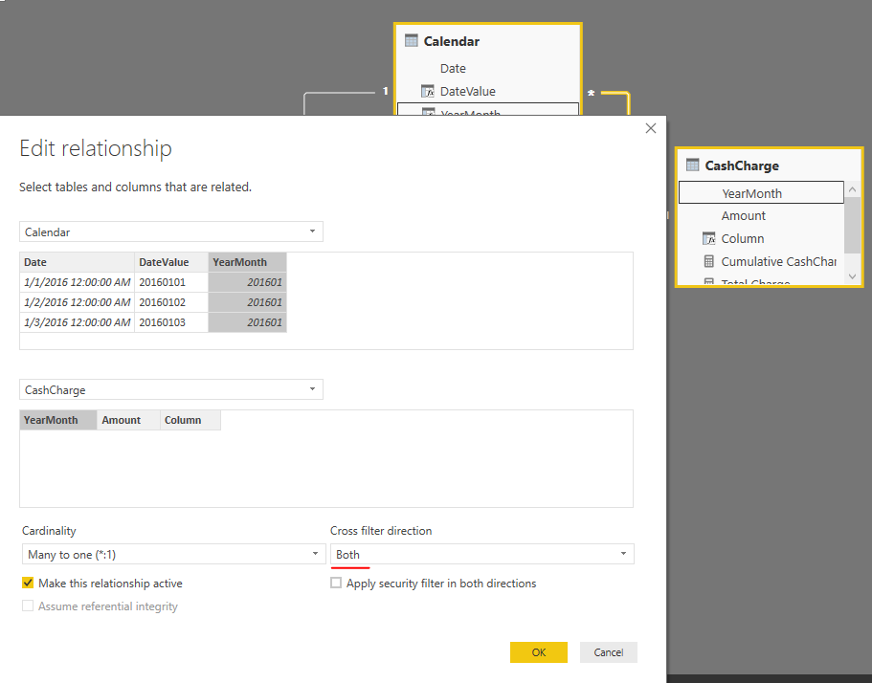The width and height of the screenshot is (872, 683).
Task: Click the 1/1/2016 12:00:00 AM date cell
Action: (x=77, y=282)
